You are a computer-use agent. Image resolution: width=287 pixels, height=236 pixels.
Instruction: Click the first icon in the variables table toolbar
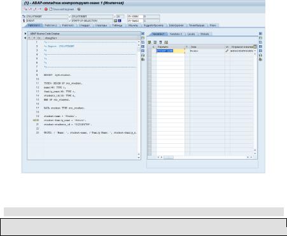click(150, 43)
